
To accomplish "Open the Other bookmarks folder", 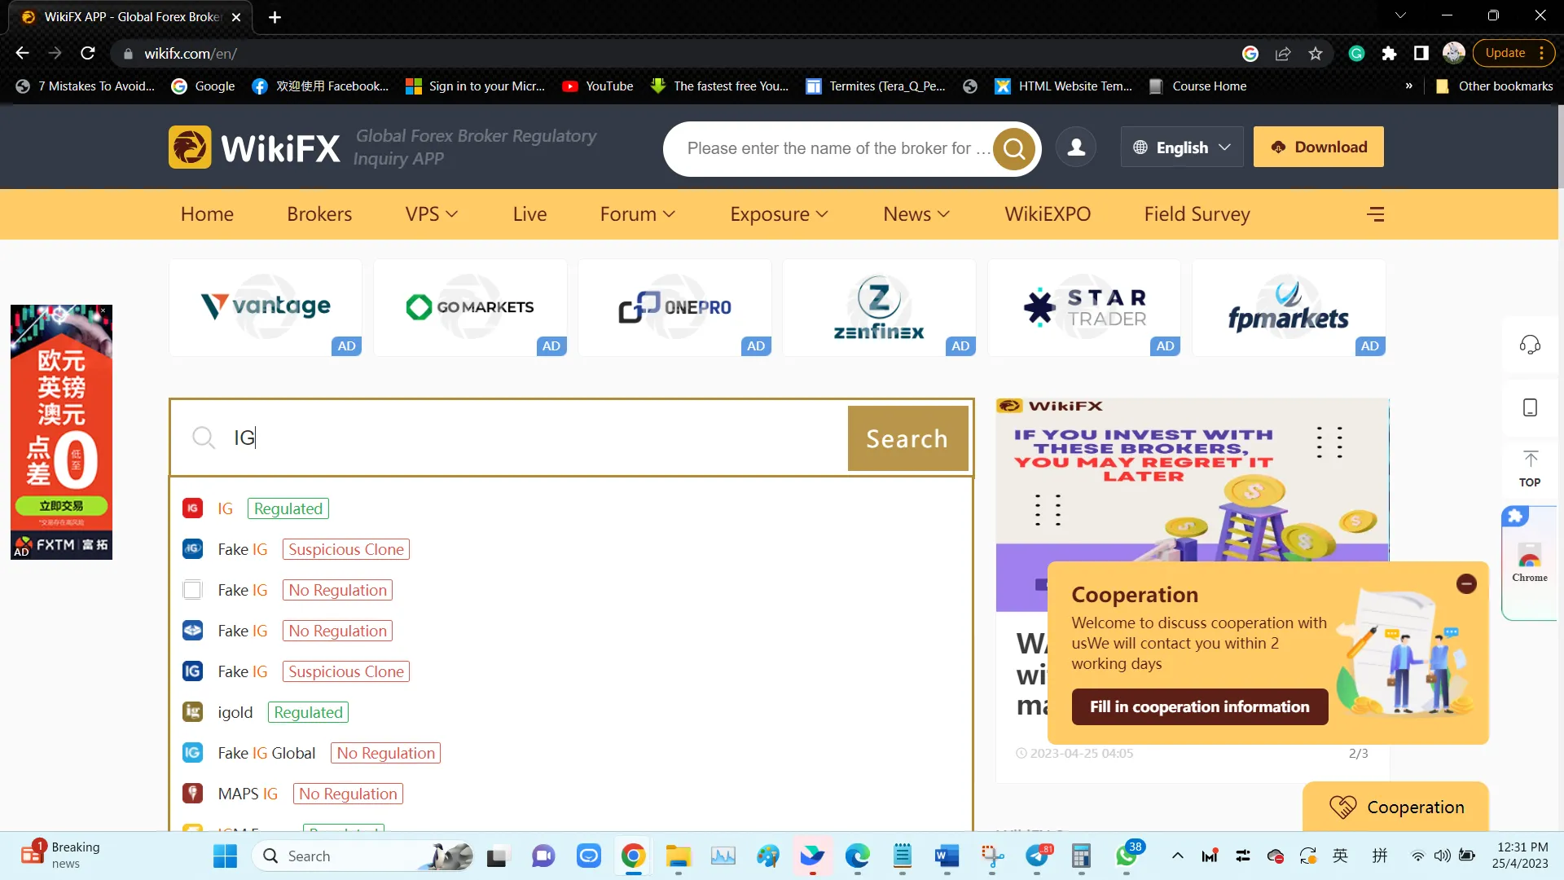I will pos(1495,86).
